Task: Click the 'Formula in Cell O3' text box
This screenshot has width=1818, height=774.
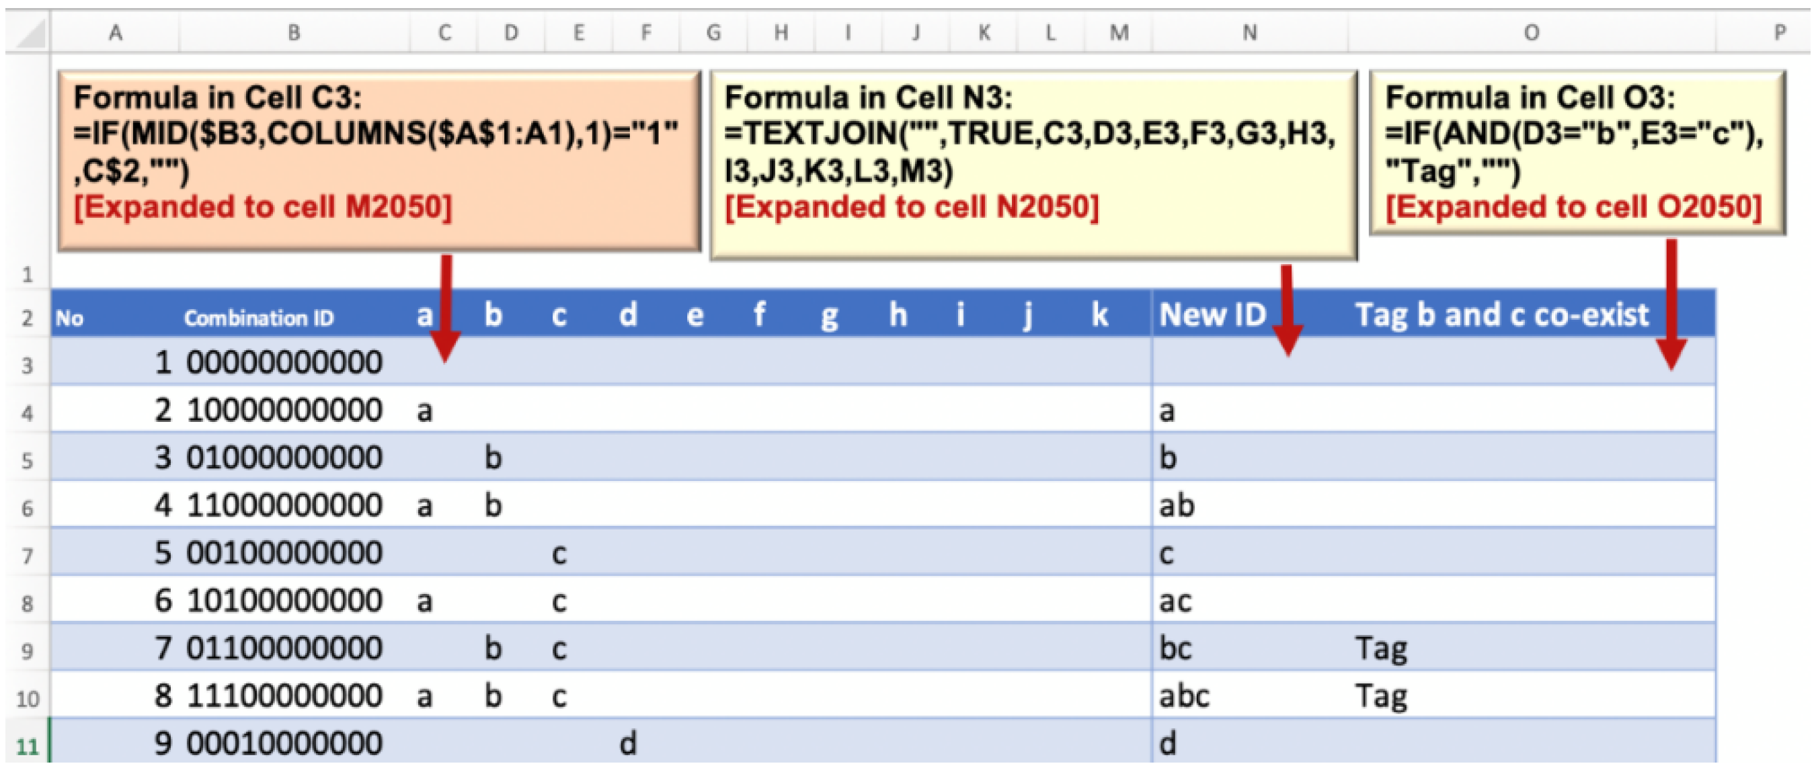Action: [1577, 151]
